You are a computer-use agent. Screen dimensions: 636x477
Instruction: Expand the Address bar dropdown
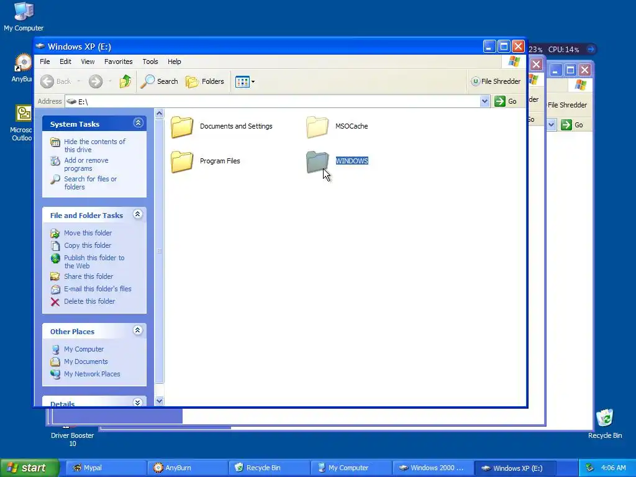pyautogui.click(x=484, y=101)
